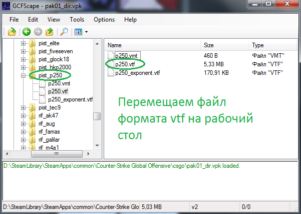Screen dimensions: 301x214
Task: Select p250.vmt in the file list
Action: pos(126,56)
